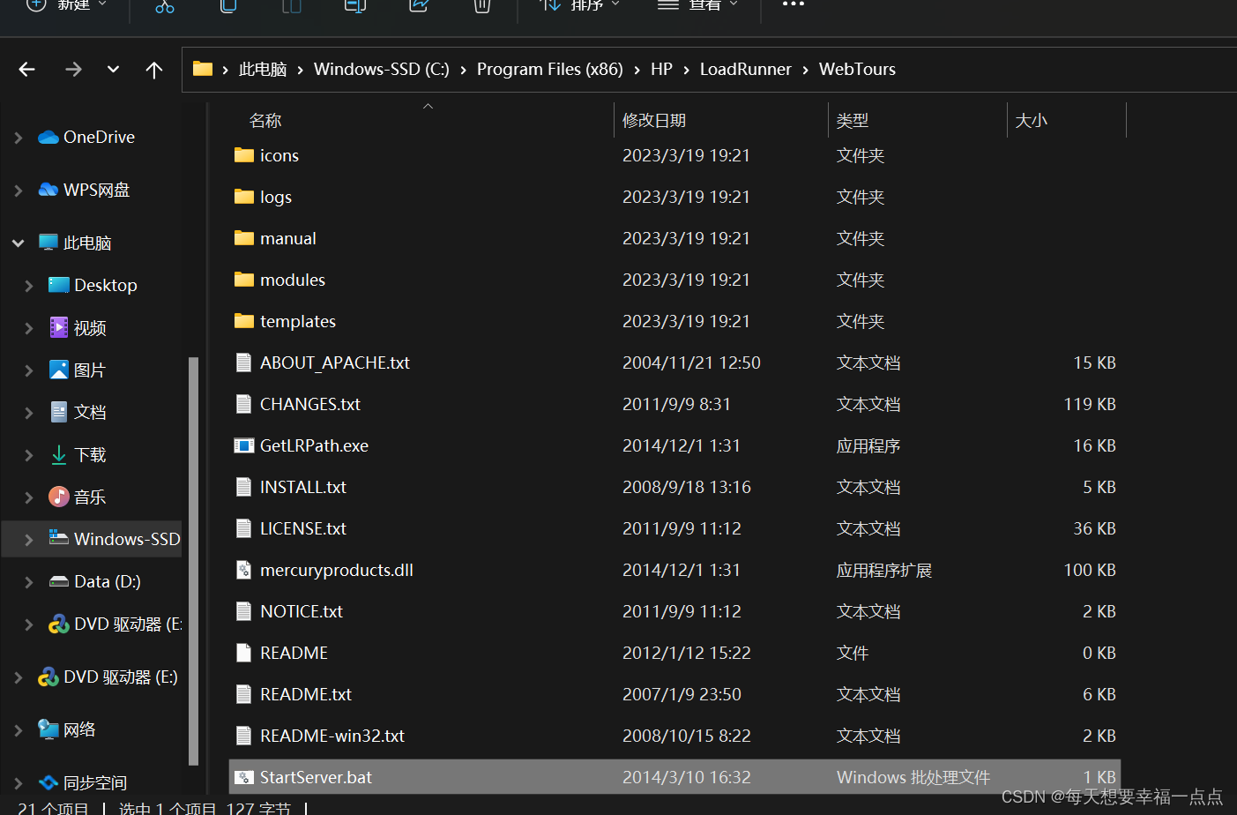Viewport: 1237px width, 815px height.
Task: Select CHANGES.txt file
Action: click(x=310, y=404)
